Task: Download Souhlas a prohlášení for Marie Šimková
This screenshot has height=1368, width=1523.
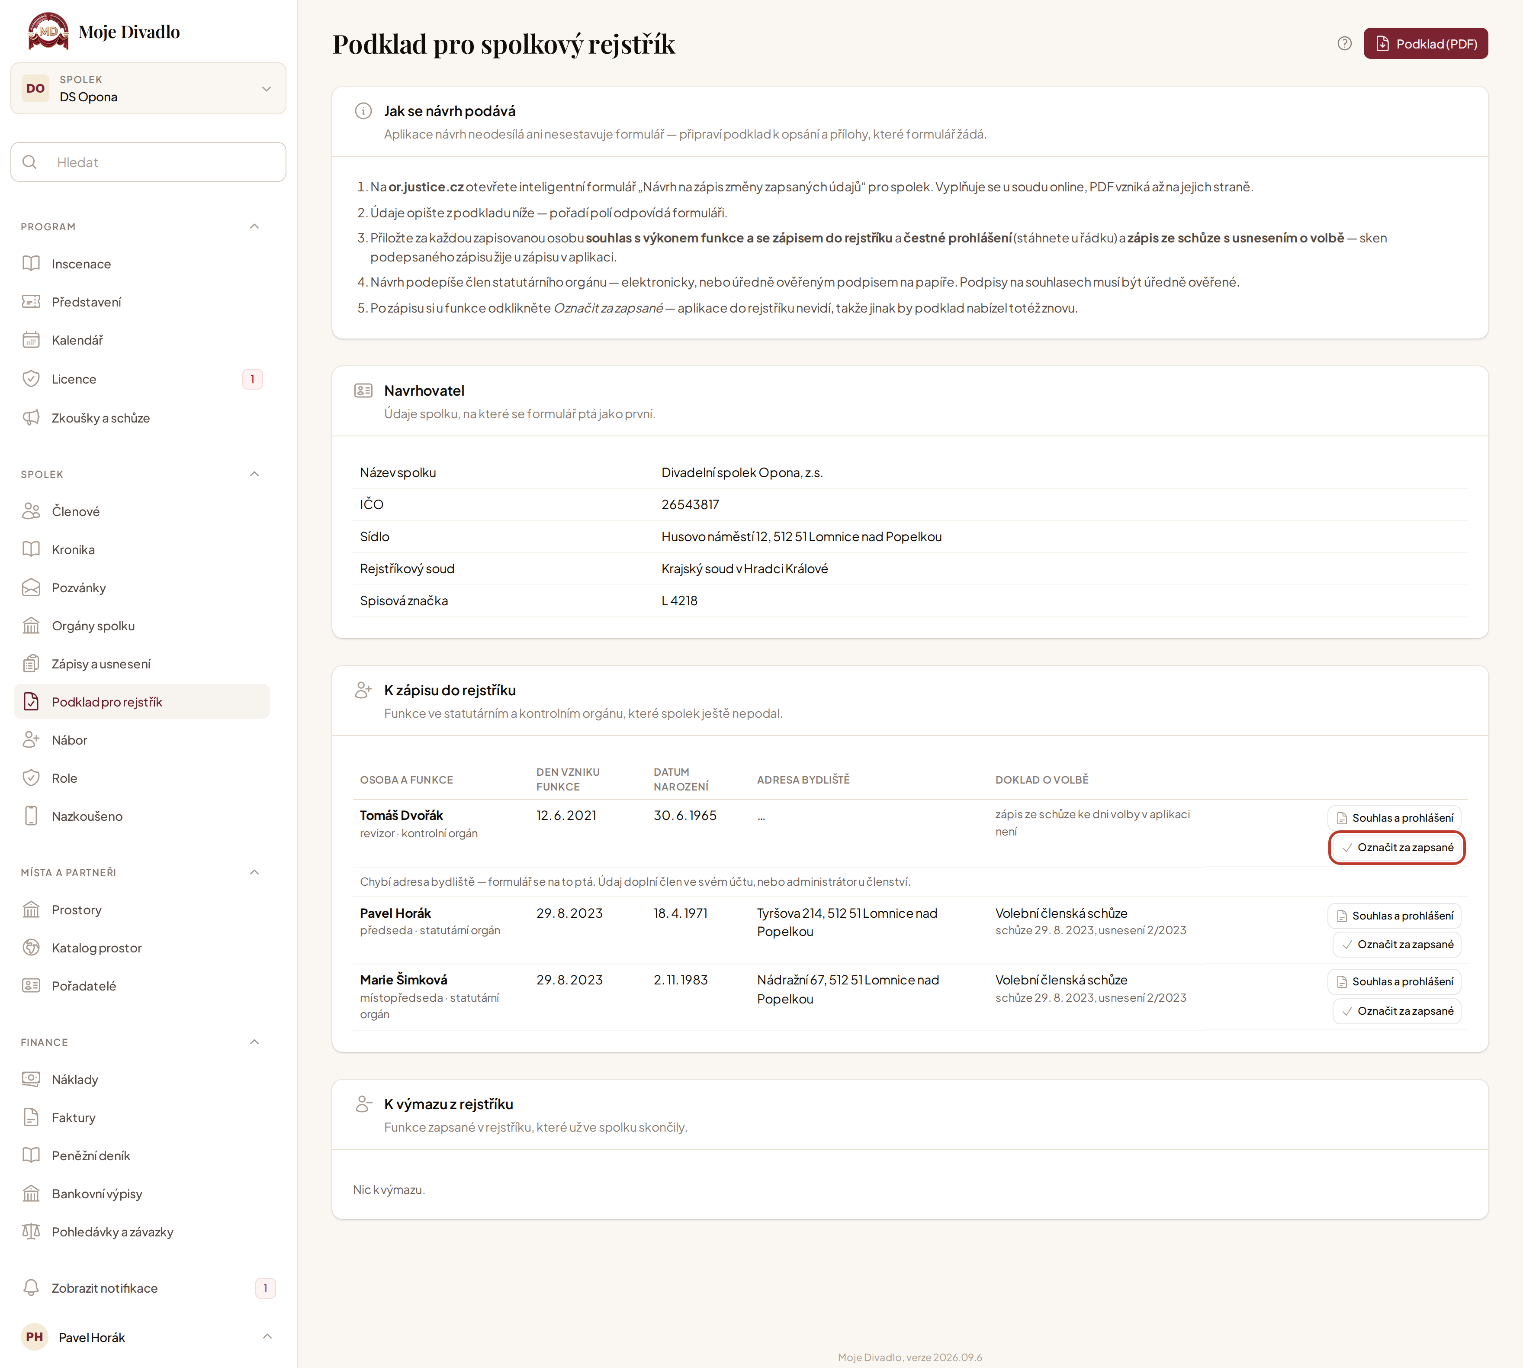Action: pos(1394,982)
